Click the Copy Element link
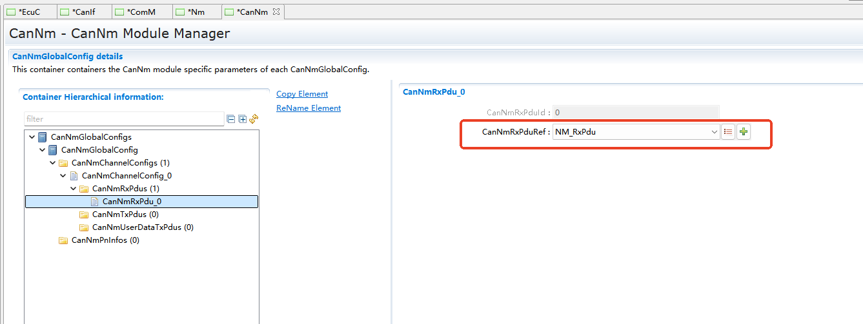The width and height of the screenshot is (863, 324). pyautogui.click(x=302, y=94)
